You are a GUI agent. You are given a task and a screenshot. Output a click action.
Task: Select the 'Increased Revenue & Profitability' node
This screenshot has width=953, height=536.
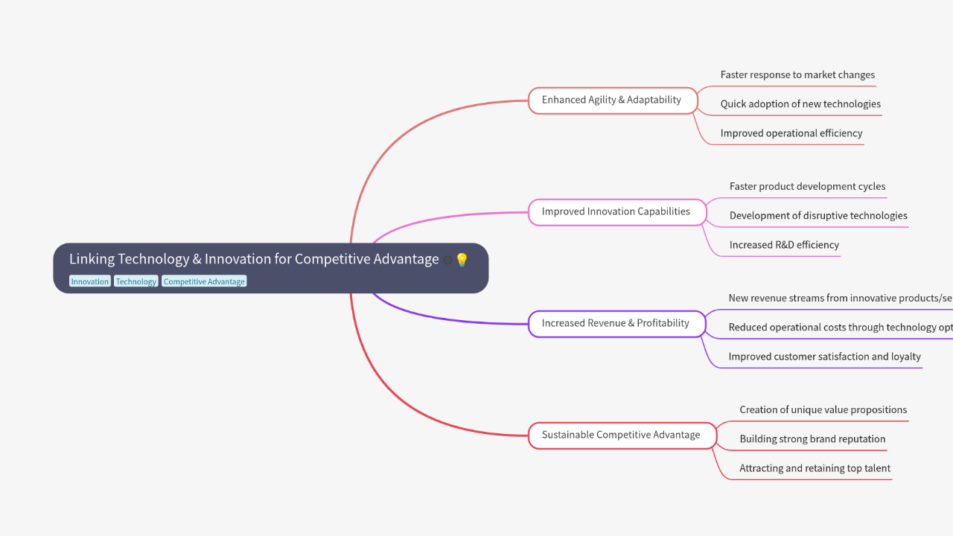click(616, 323)
